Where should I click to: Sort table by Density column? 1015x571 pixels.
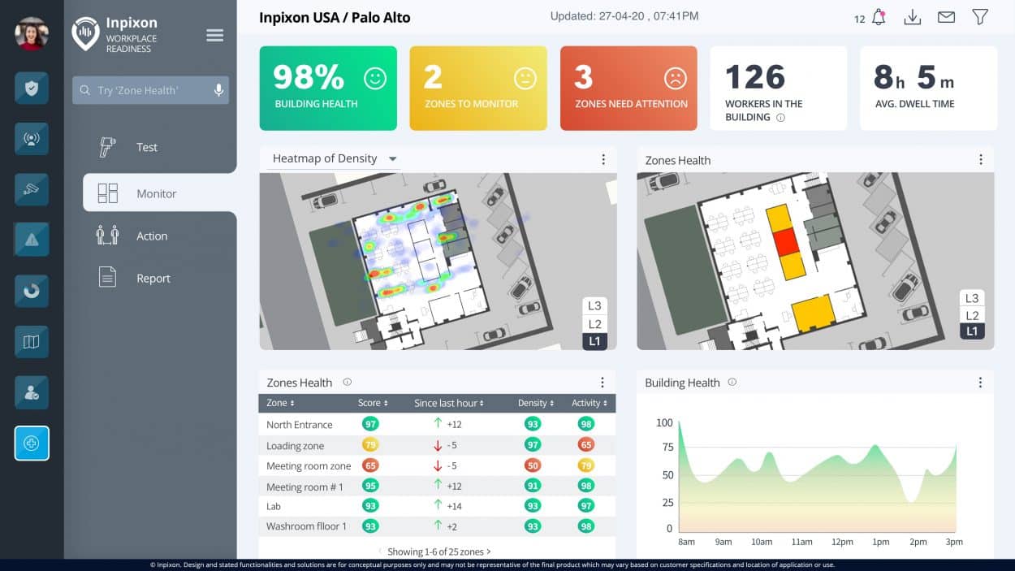535,403
